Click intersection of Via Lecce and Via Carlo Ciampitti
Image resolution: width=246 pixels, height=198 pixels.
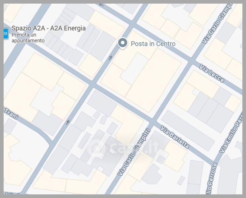tap(192, 60)
